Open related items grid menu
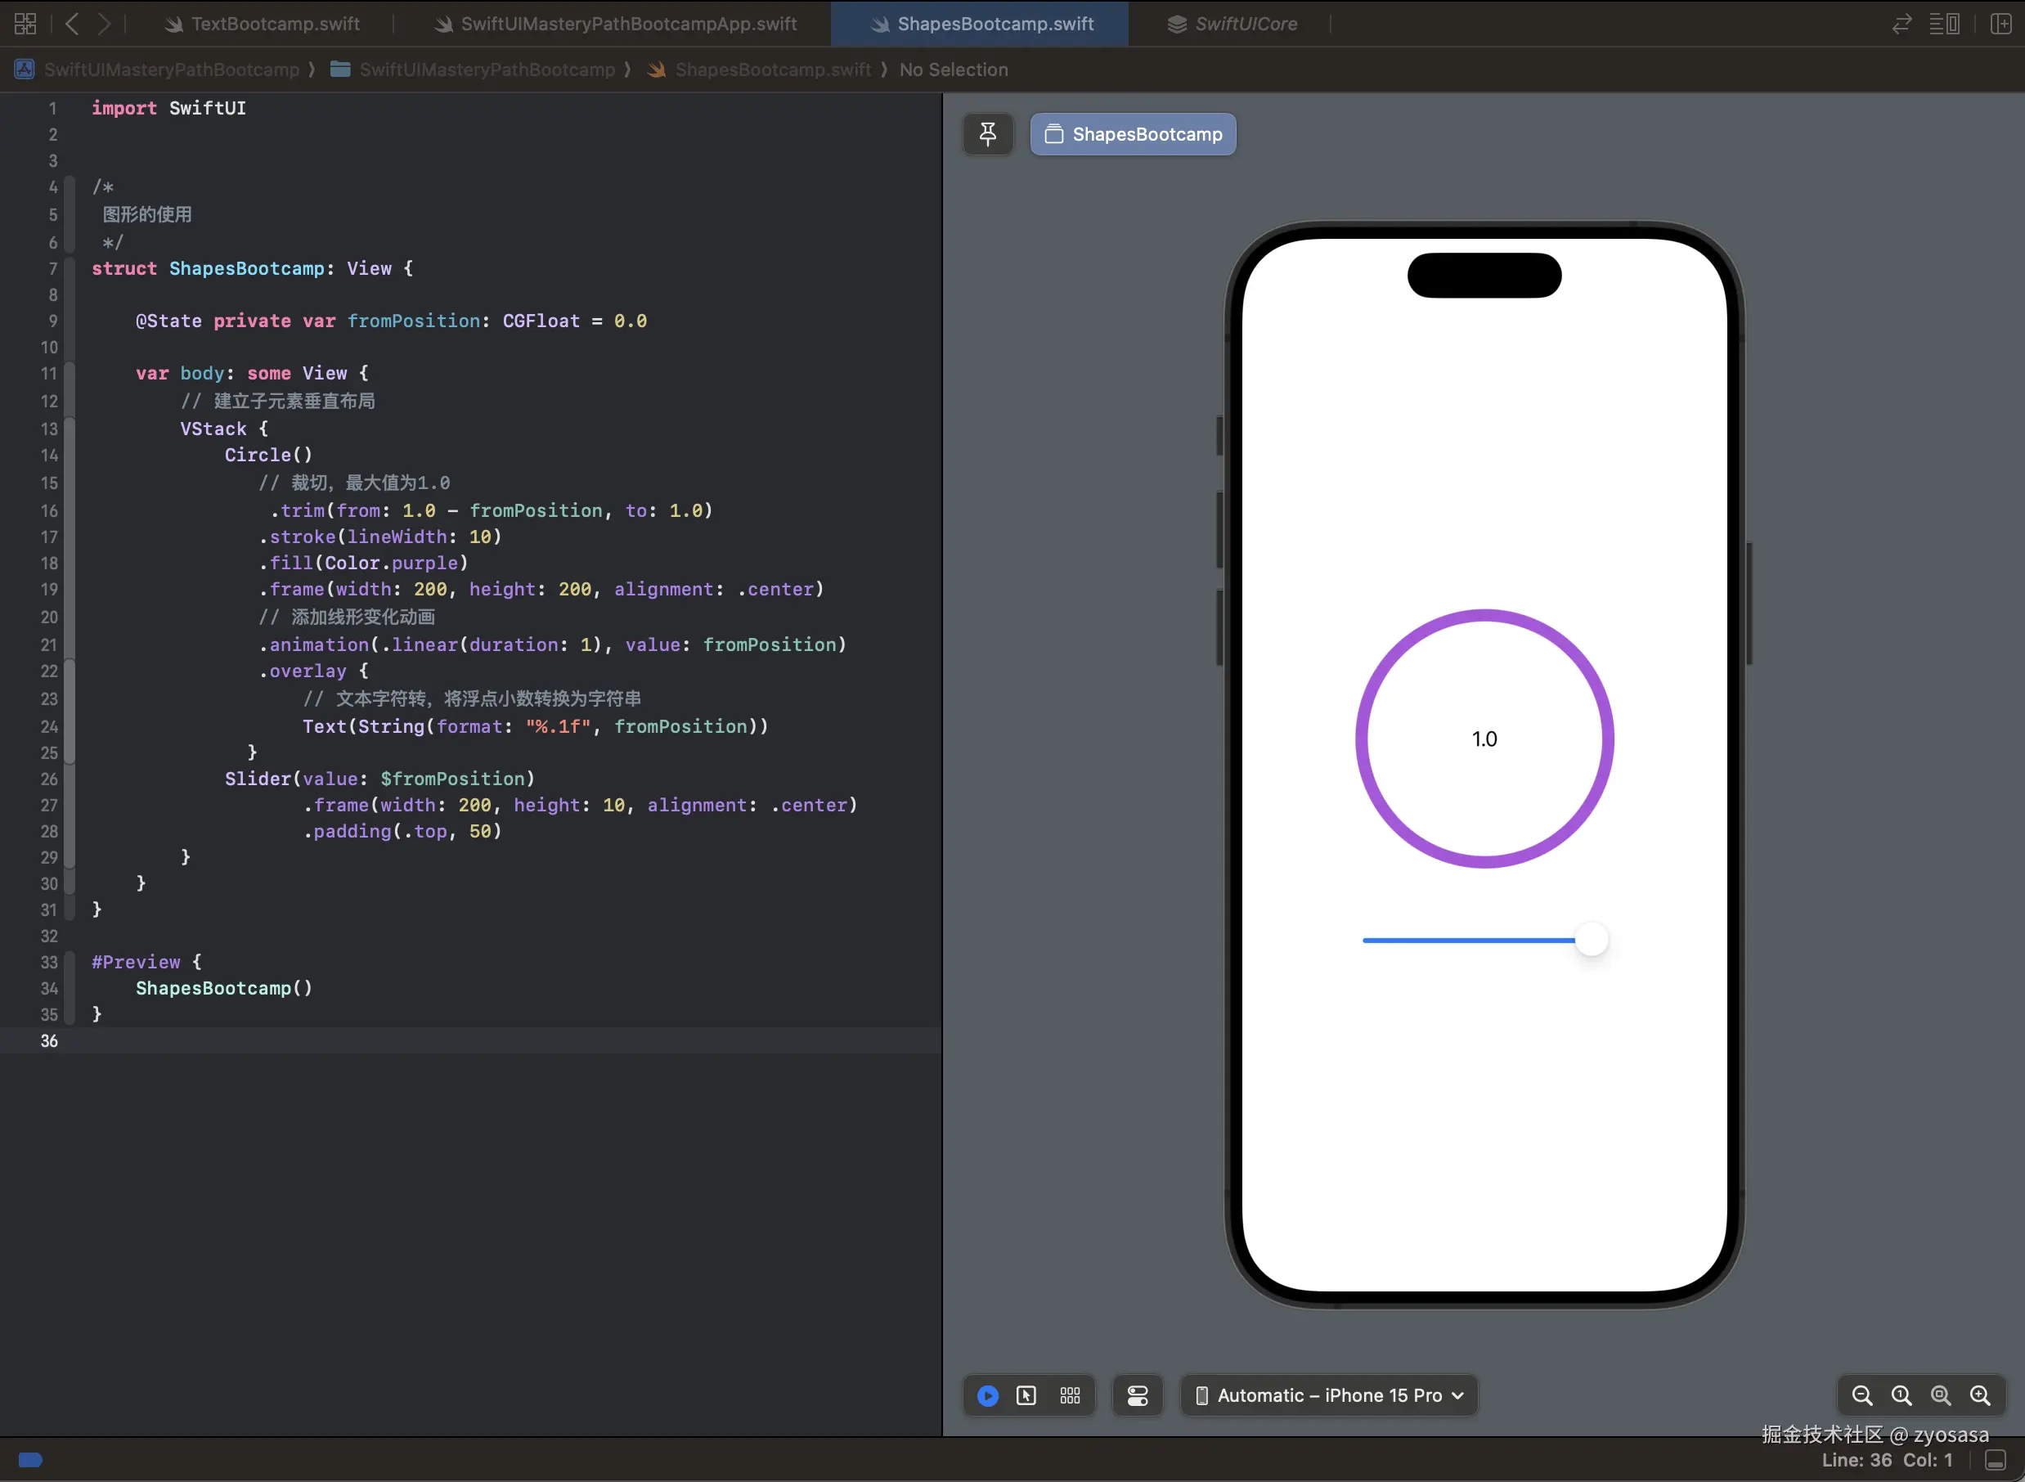The width and height of the screenshot is (2025, 1482). (25, 24)
